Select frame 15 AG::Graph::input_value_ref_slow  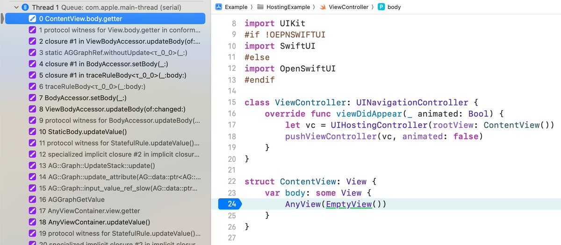[105, 188]
